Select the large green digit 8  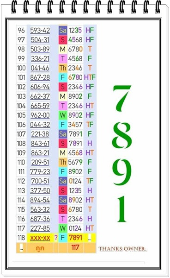122,135
